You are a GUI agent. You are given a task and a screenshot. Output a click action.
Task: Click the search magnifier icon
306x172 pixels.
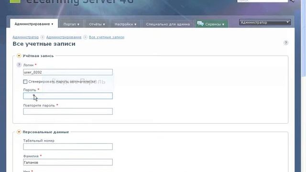292,1
